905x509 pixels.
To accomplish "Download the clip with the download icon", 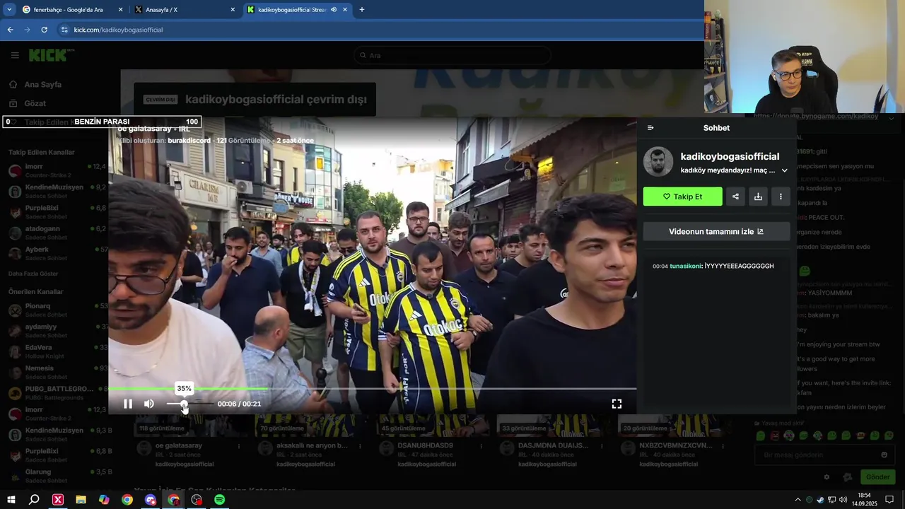I will [x=758, y=197].
